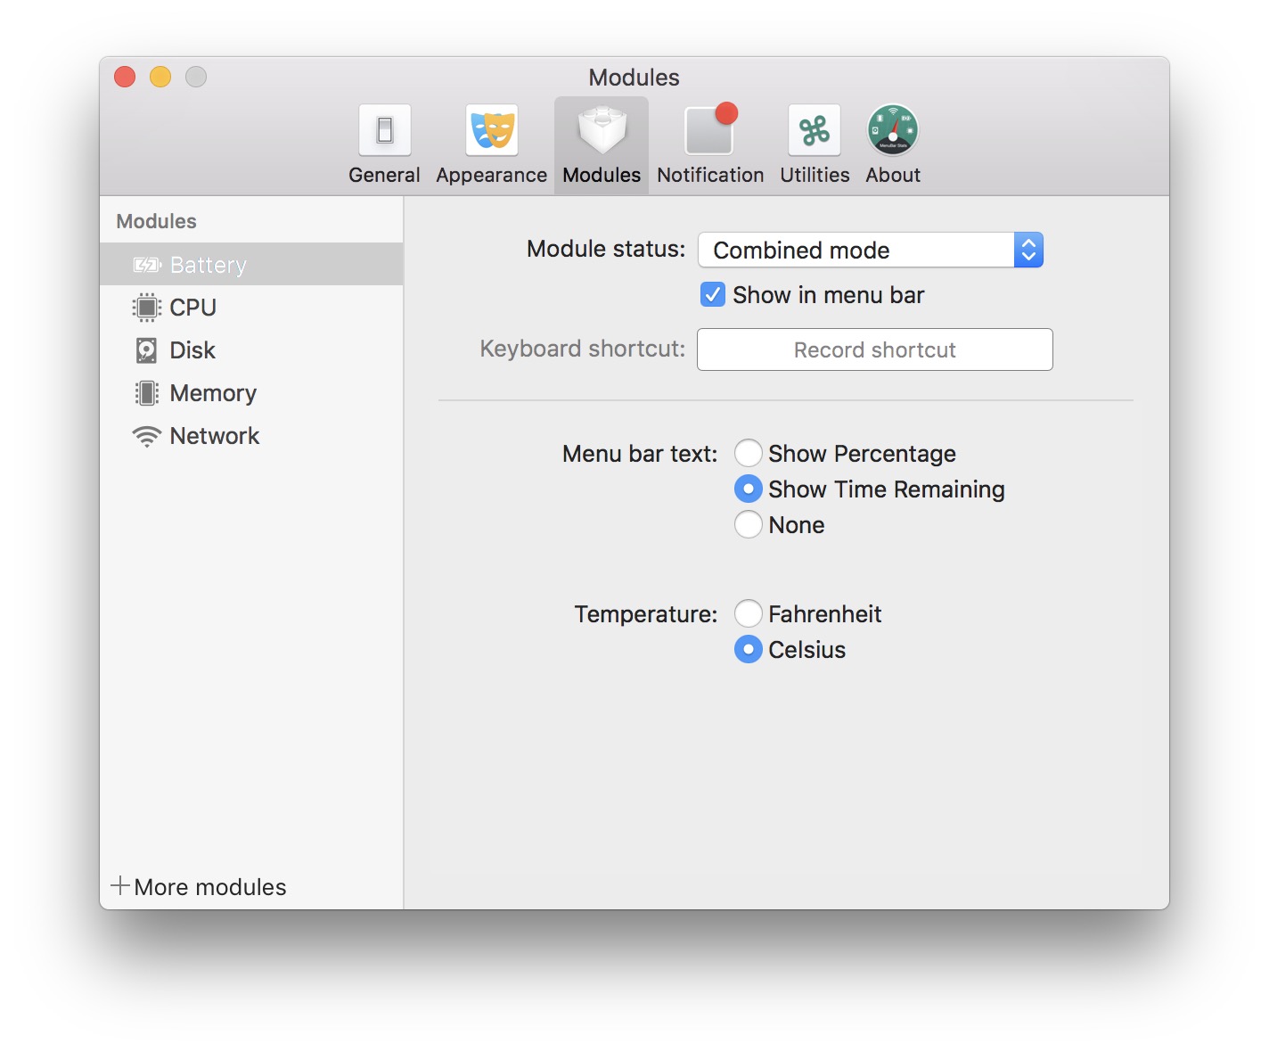The image size is (1269, 1052).
Task: Open the Network module settings
Action: pyautogui.click(x=214, y=436)
